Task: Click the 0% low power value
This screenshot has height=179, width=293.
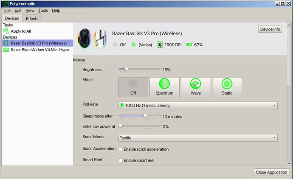Action: pos(166,127)
